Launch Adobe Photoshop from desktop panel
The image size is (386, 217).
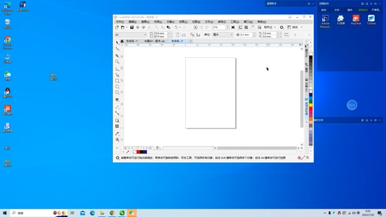tap(325, 22)
